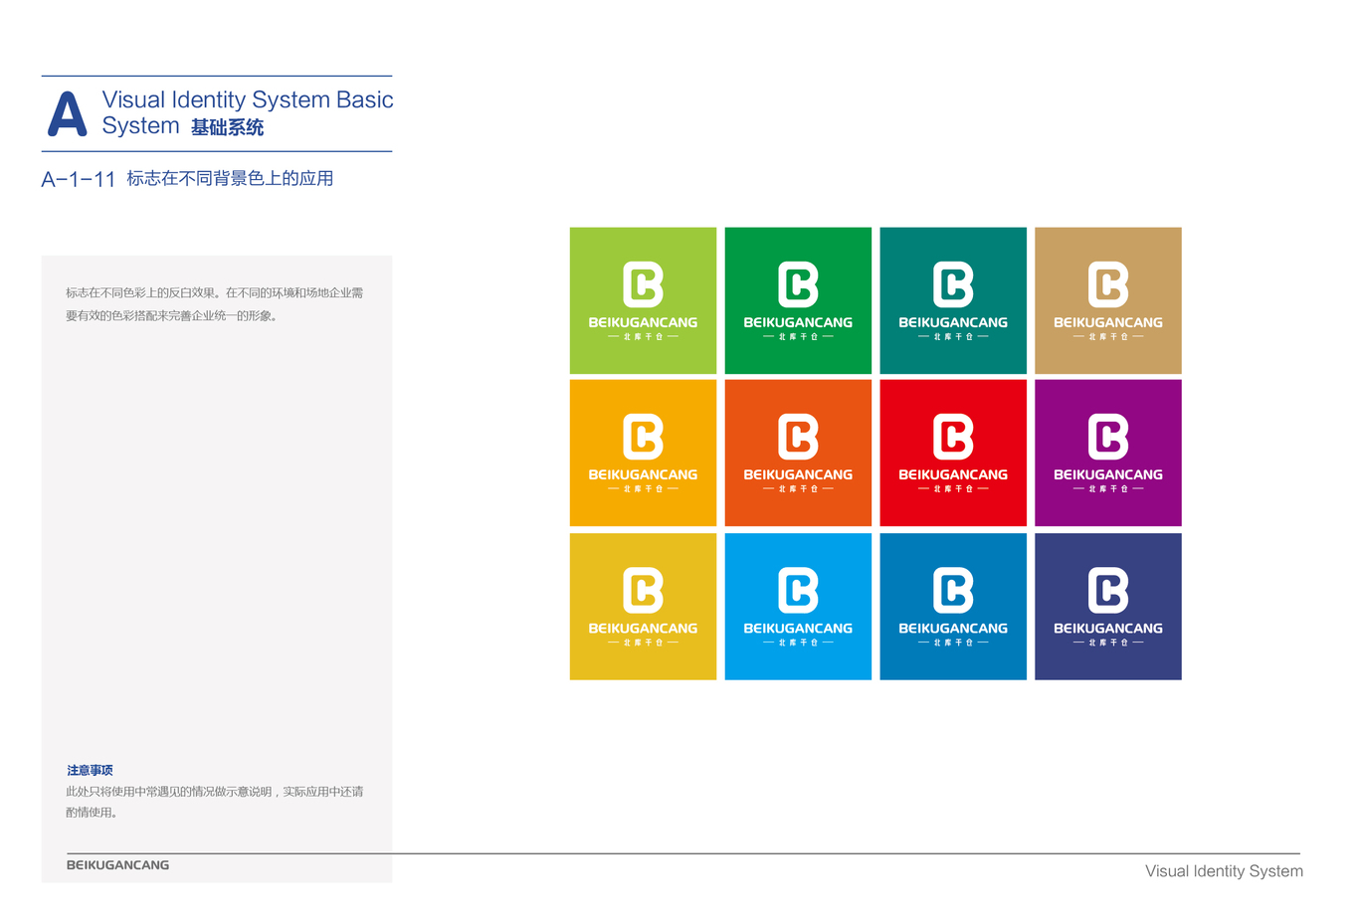Click the B logo on the teal tile
The image size is (1359, 922).
(953, 284)
